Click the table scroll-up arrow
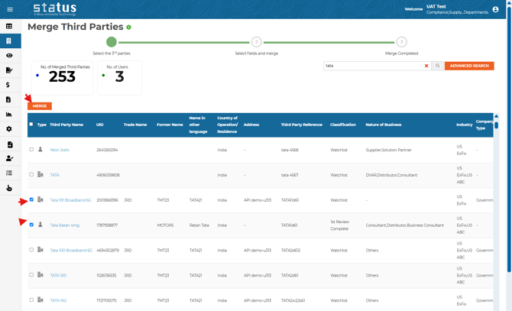The width and height of the screenshot is (512, 311). point(496,116)
